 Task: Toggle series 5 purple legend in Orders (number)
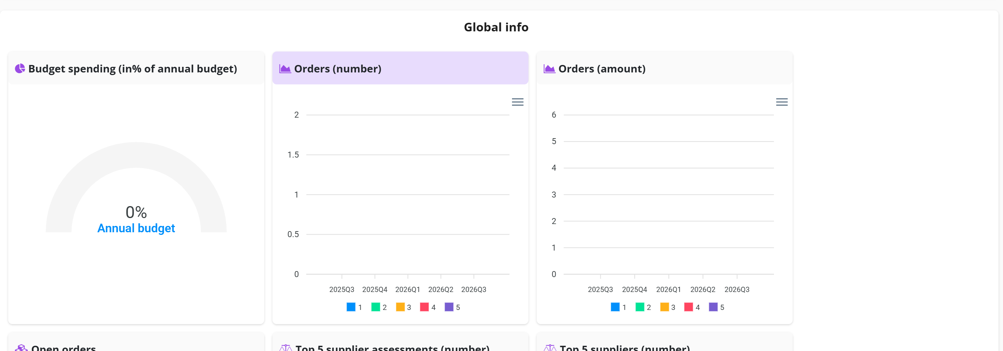pyautogui.click(x=452, y=307)
